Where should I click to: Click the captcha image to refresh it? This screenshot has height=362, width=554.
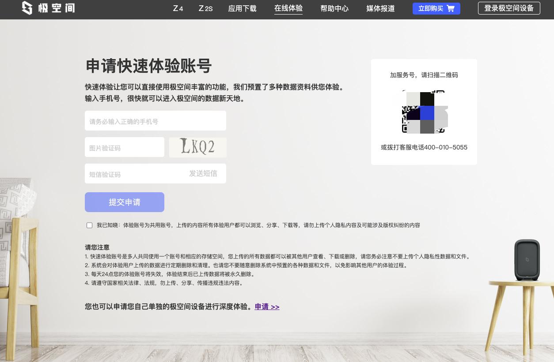(197, 147)
